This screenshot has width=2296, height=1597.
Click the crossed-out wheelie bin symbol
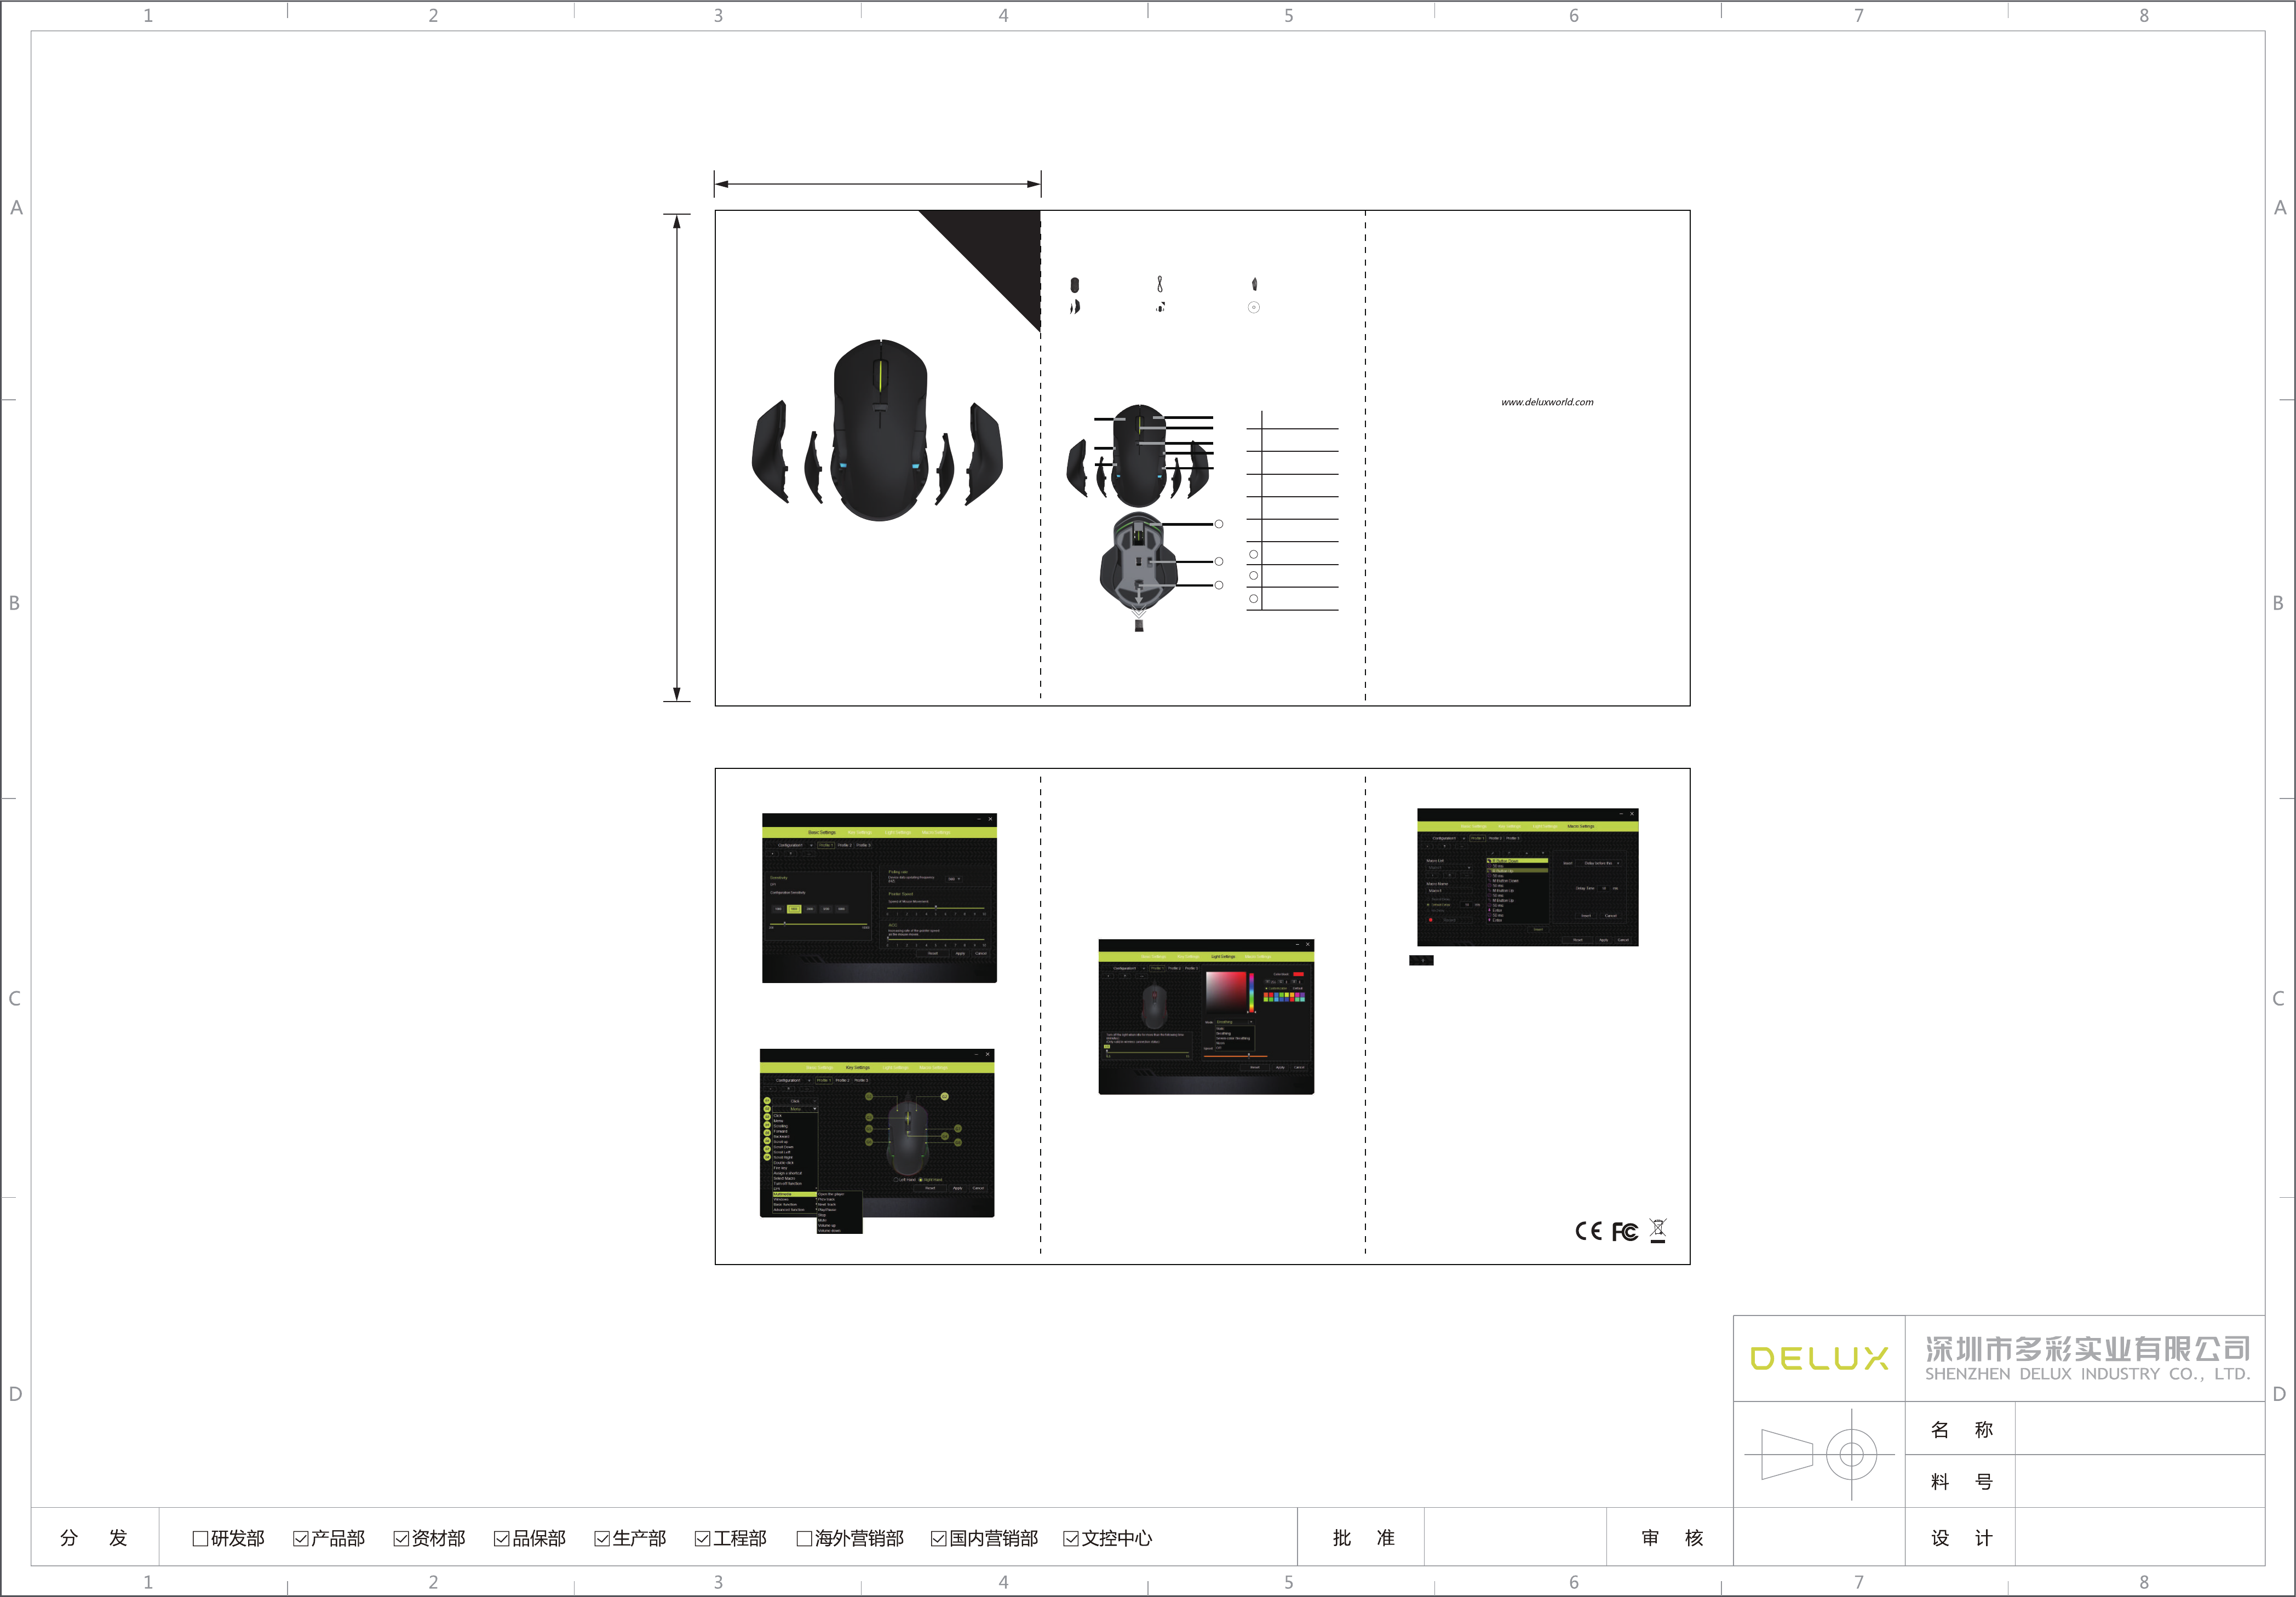point(1658,1229)
